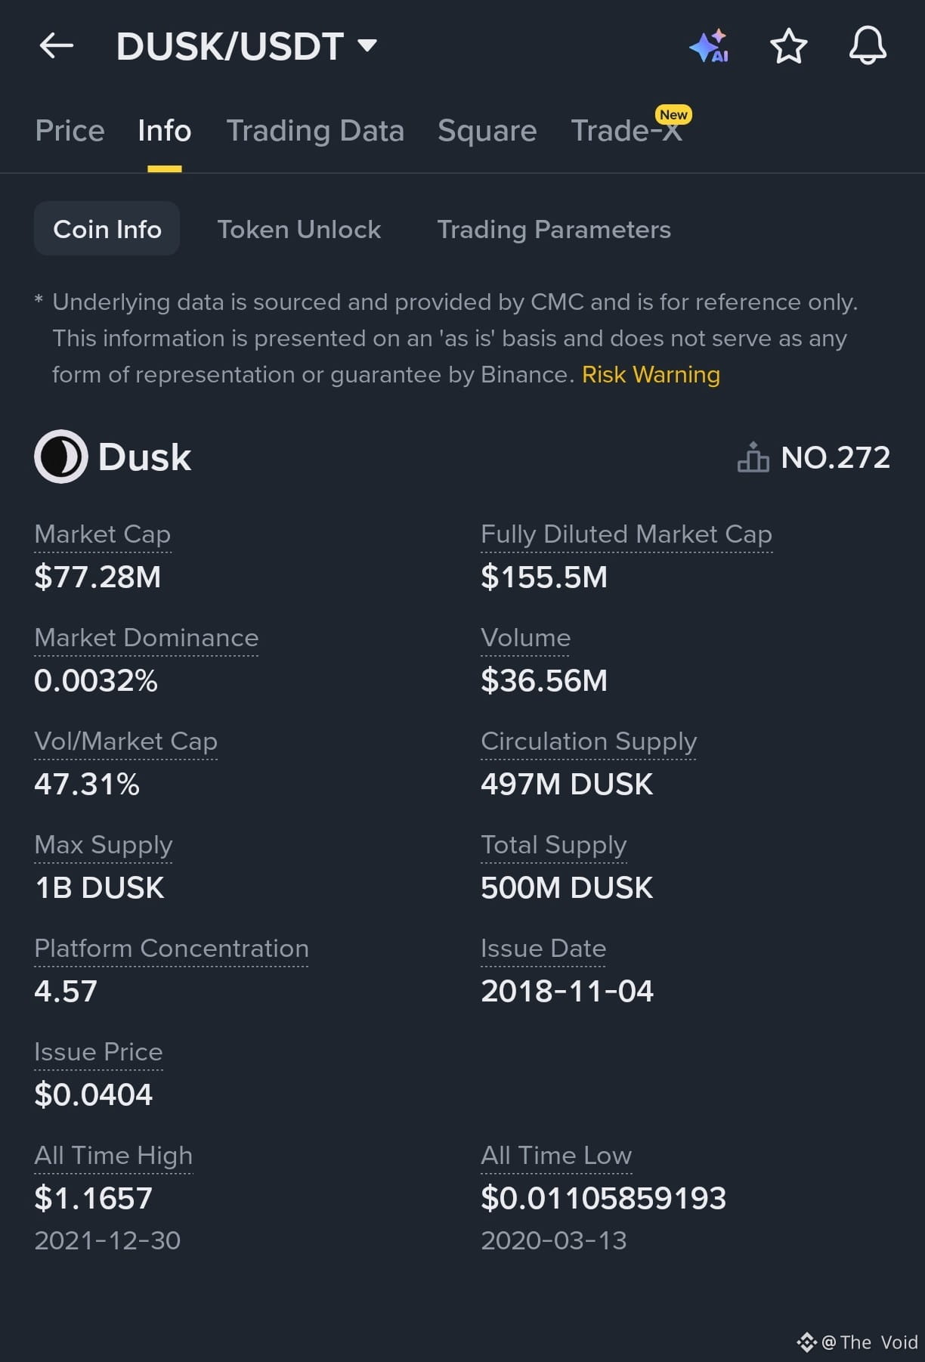The width and height of the screenshot is (925, 1362).
Task: Go to the Square tab
Action: [487, 131]
